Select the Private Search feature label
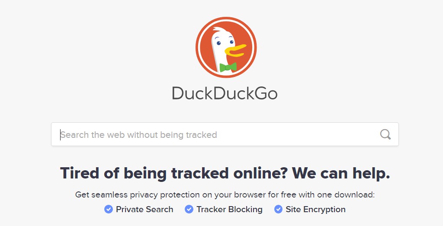 tap(144, 209)
